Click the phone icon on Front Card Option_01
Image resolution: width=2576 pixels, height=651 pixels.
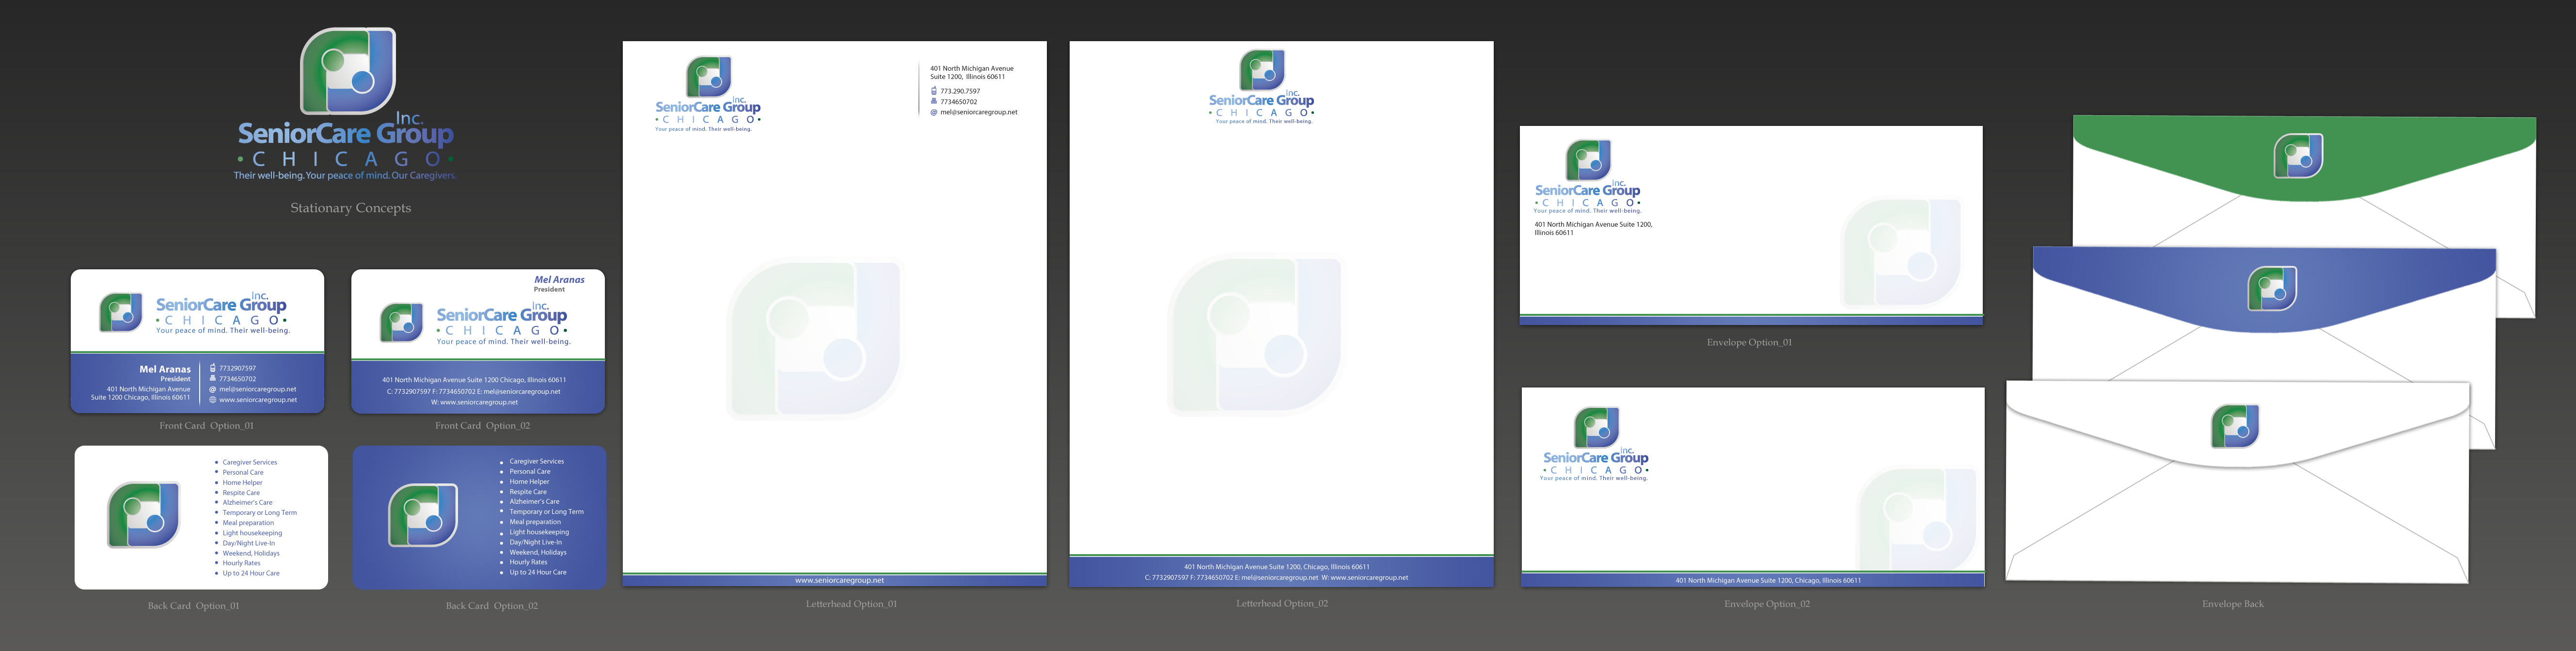pyautogui.click(x=213, y=368)
